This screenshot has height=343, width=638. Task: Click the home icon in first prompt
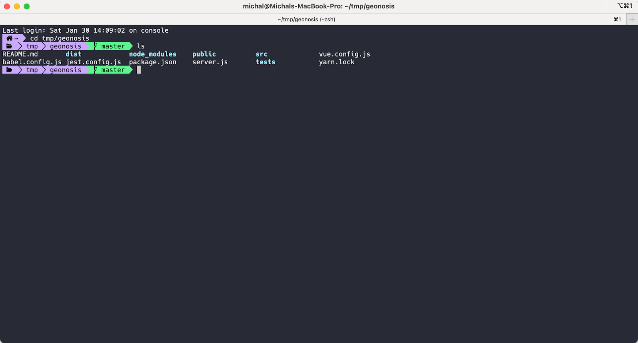(x=9, y=38)
